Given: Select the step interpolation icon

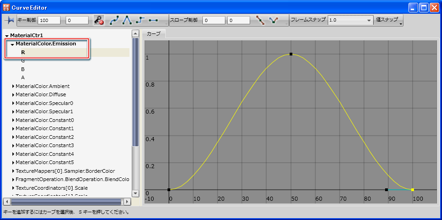Looking at the screenshot, I should pos(140,20).
